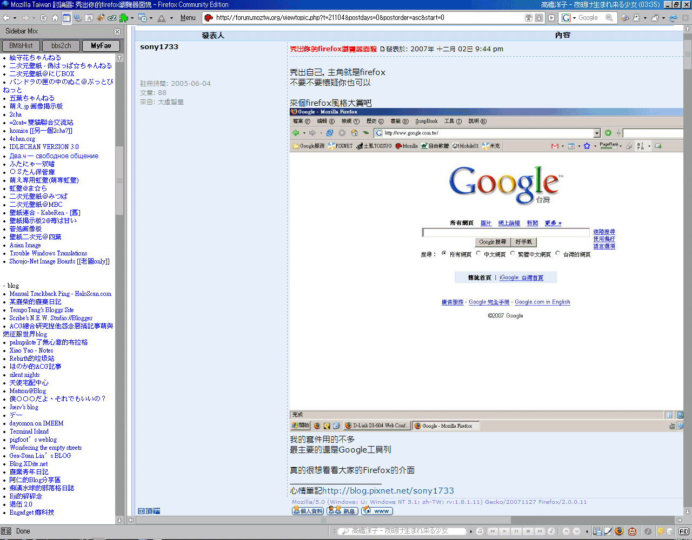Click the search magnifier icon
Screen dimensions: 692x540
(609, 18)
